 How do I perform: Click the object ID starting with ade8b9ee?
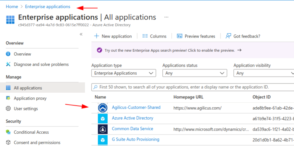tap(273, 108)
